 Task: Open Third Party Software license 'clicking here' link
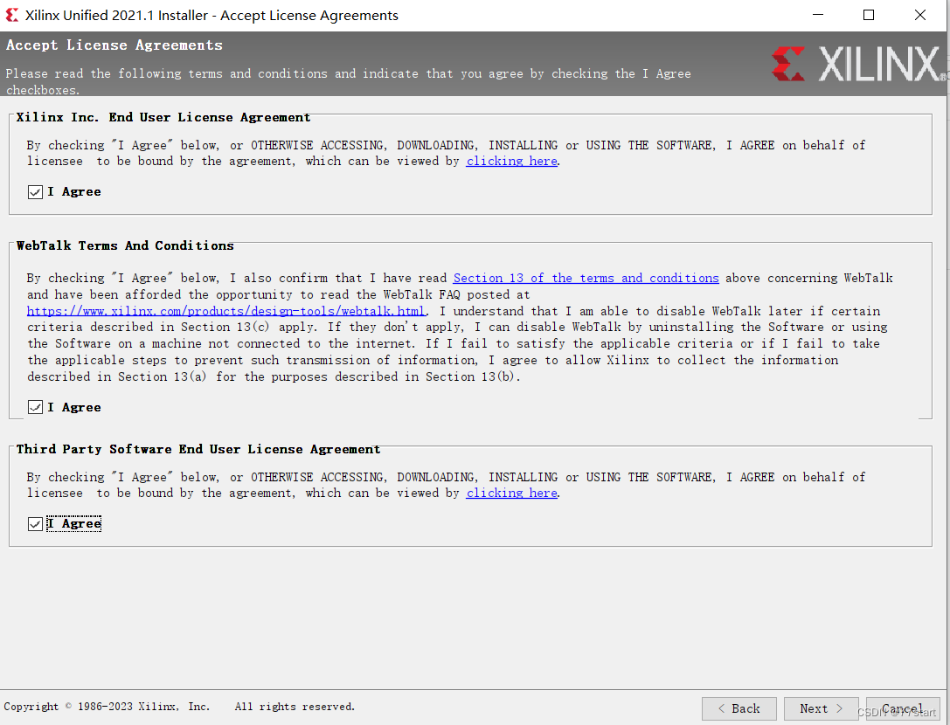tap(511, 493)
